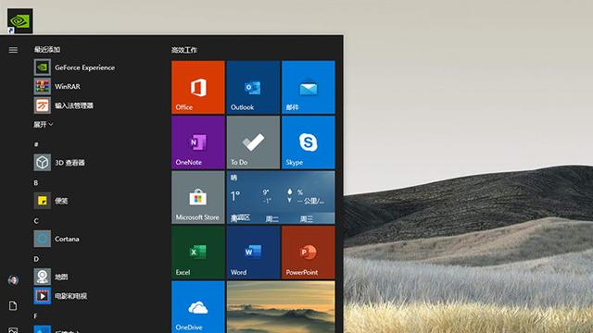The image size is (593, 333).
Task: Open the 输入法管理器 app entry
Action: coord(64,105)
